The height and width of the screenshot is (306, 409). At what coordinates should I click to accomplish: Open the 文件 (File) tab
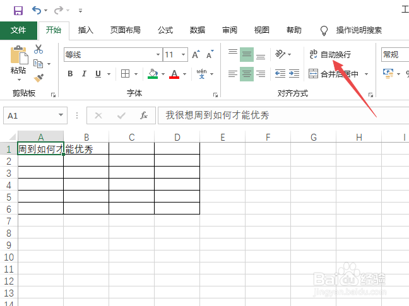pyautogui.click(x=18, y=30)
